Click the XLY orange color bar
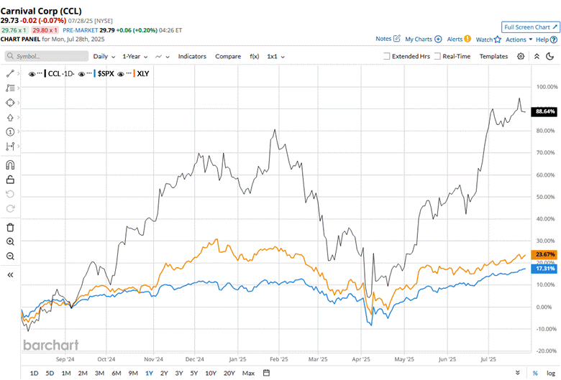The image size is (561, 380). tap(134, 74)
